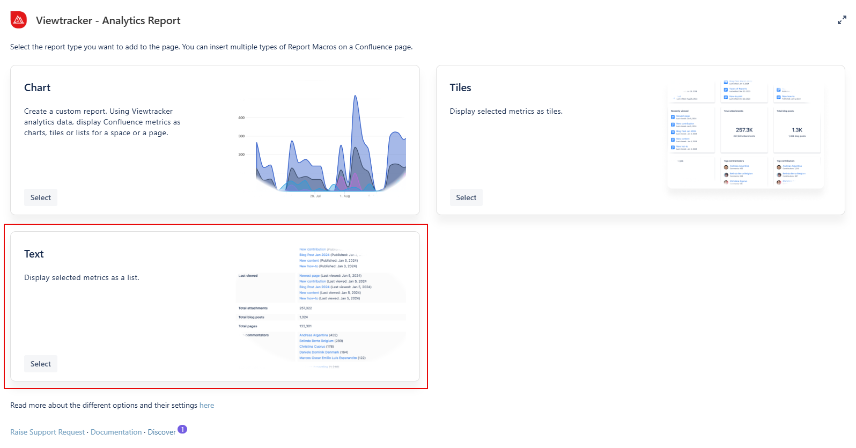The width and height of the screenshot is (856, 448).
Task: Click the Text list preview image
Action: pos(321,306)
